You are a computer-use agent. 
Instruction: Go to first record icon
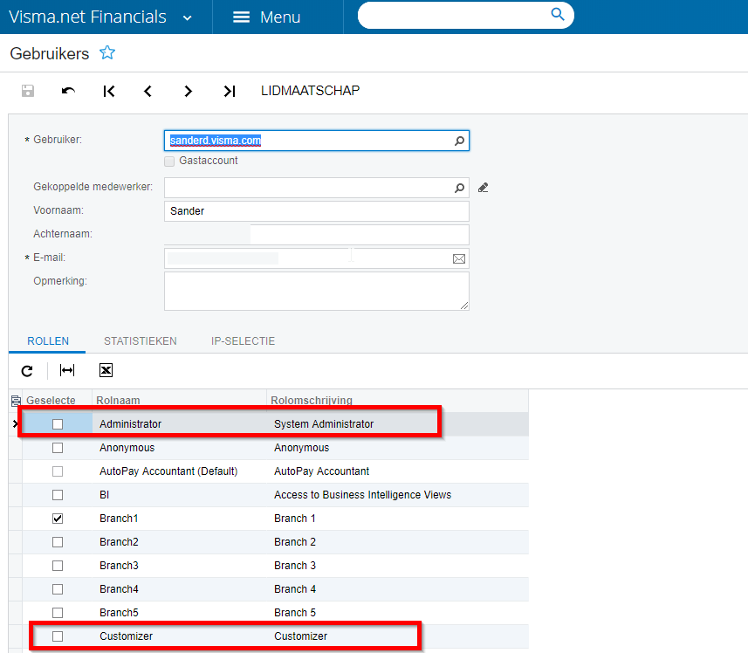point(109,91)
